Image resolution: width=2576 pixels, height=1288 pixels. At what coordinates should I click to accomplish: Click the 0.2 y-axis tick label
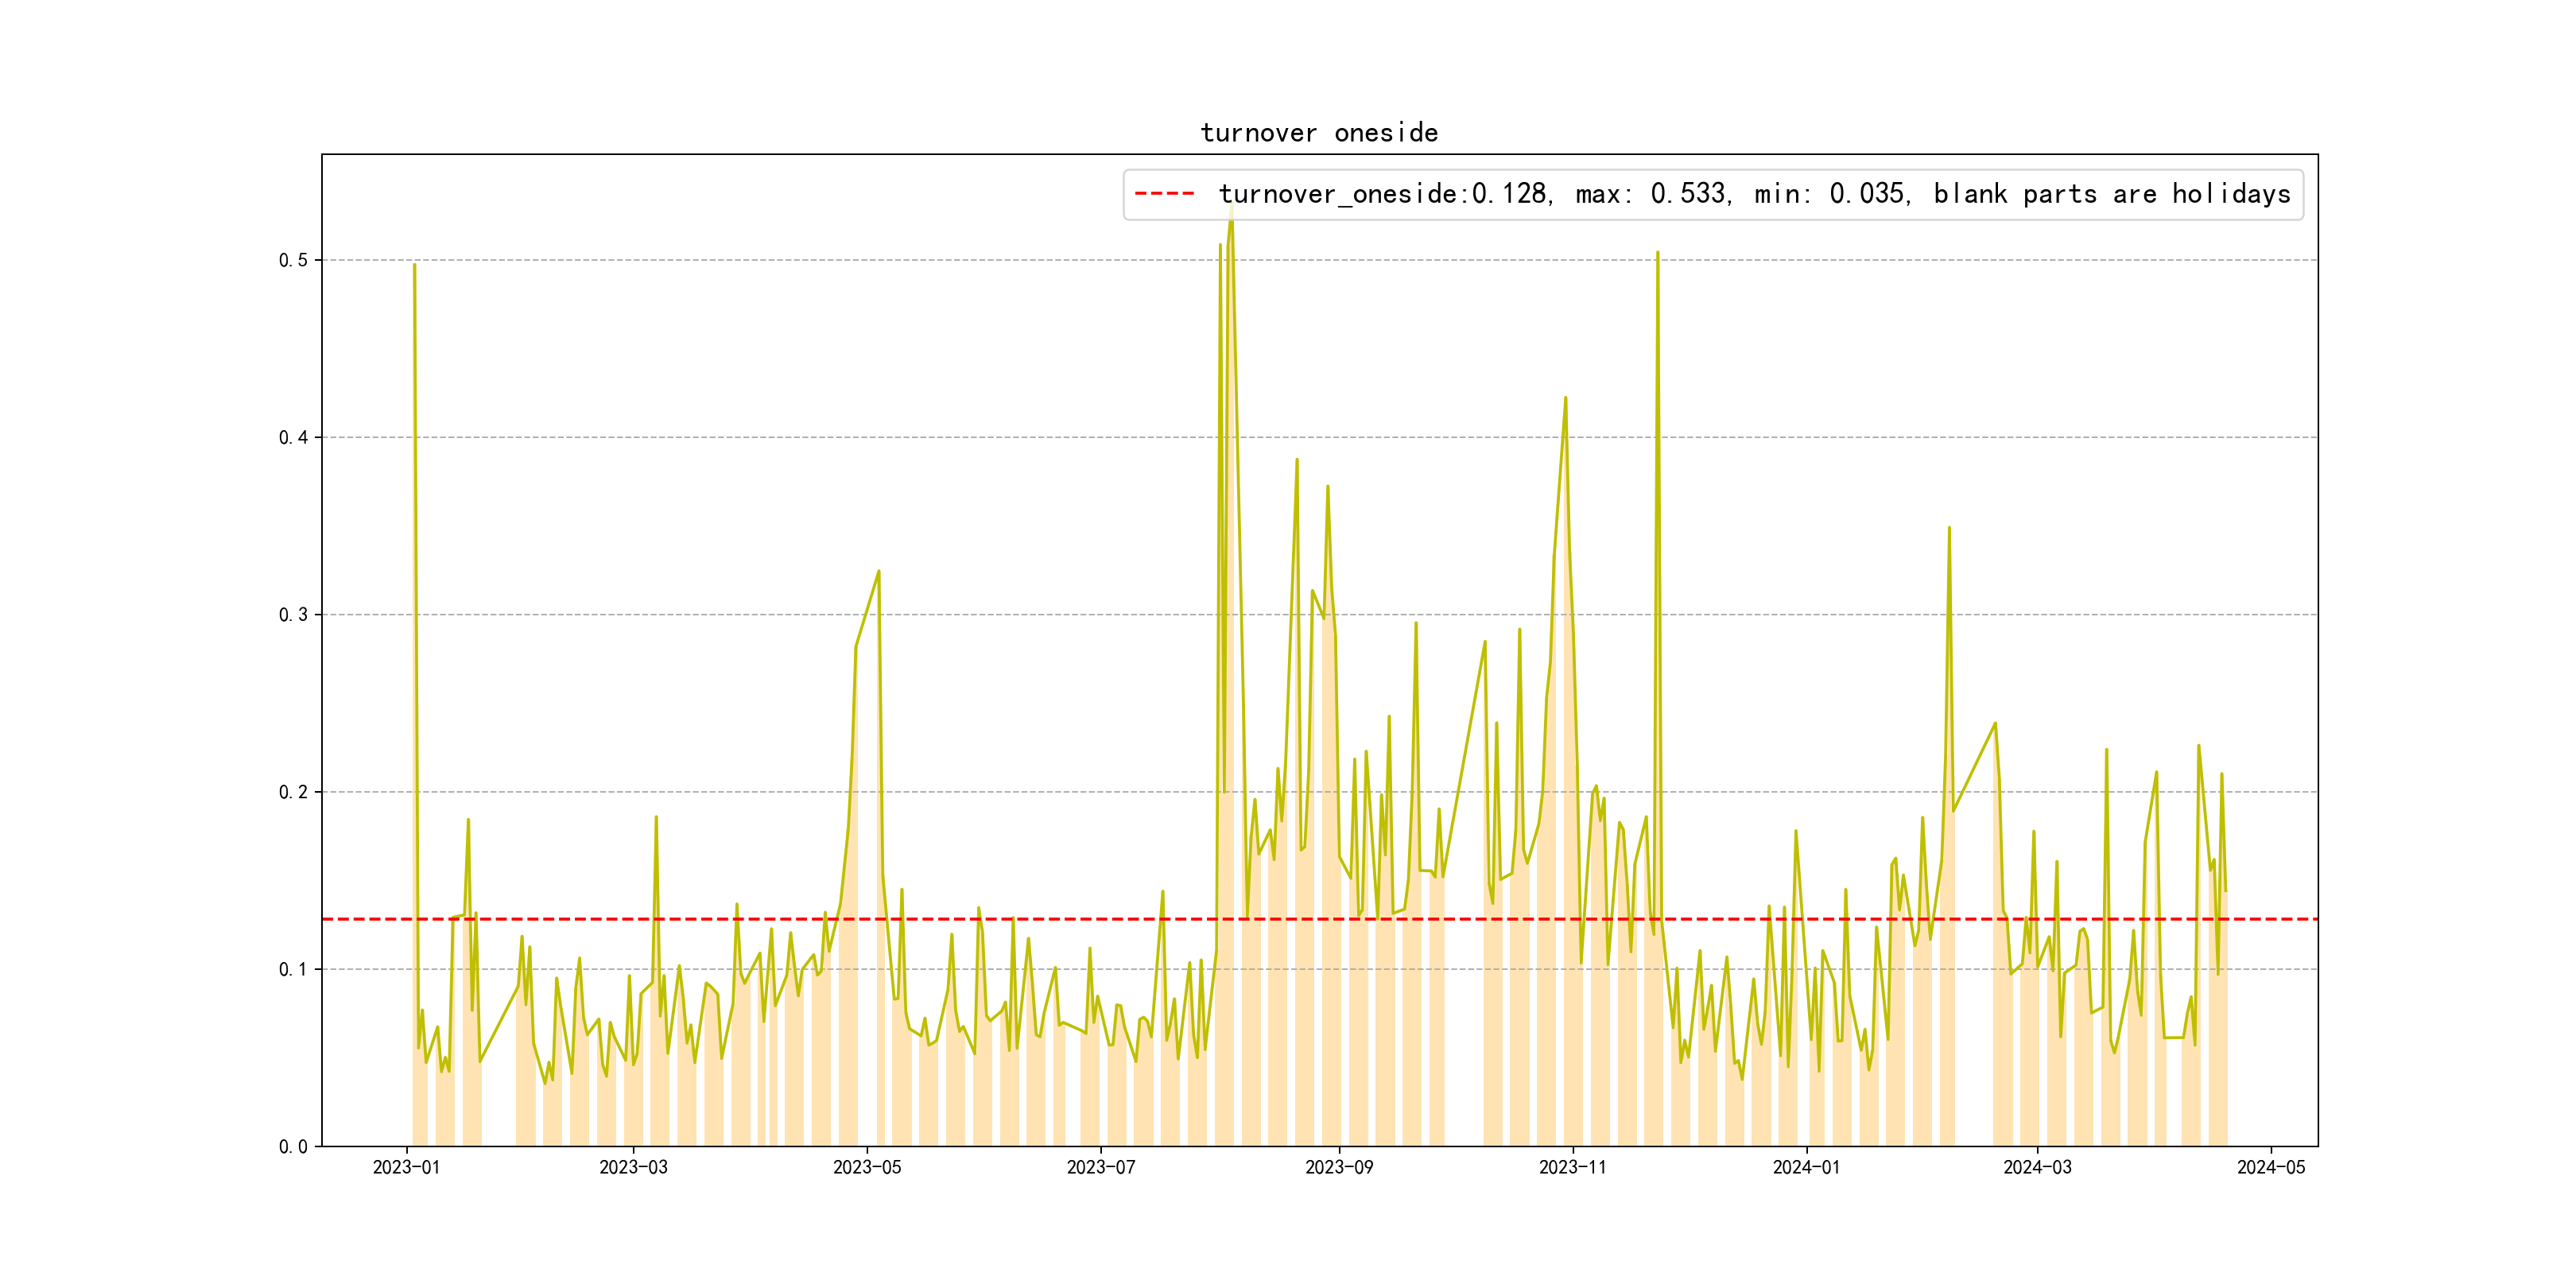point(293,792)
